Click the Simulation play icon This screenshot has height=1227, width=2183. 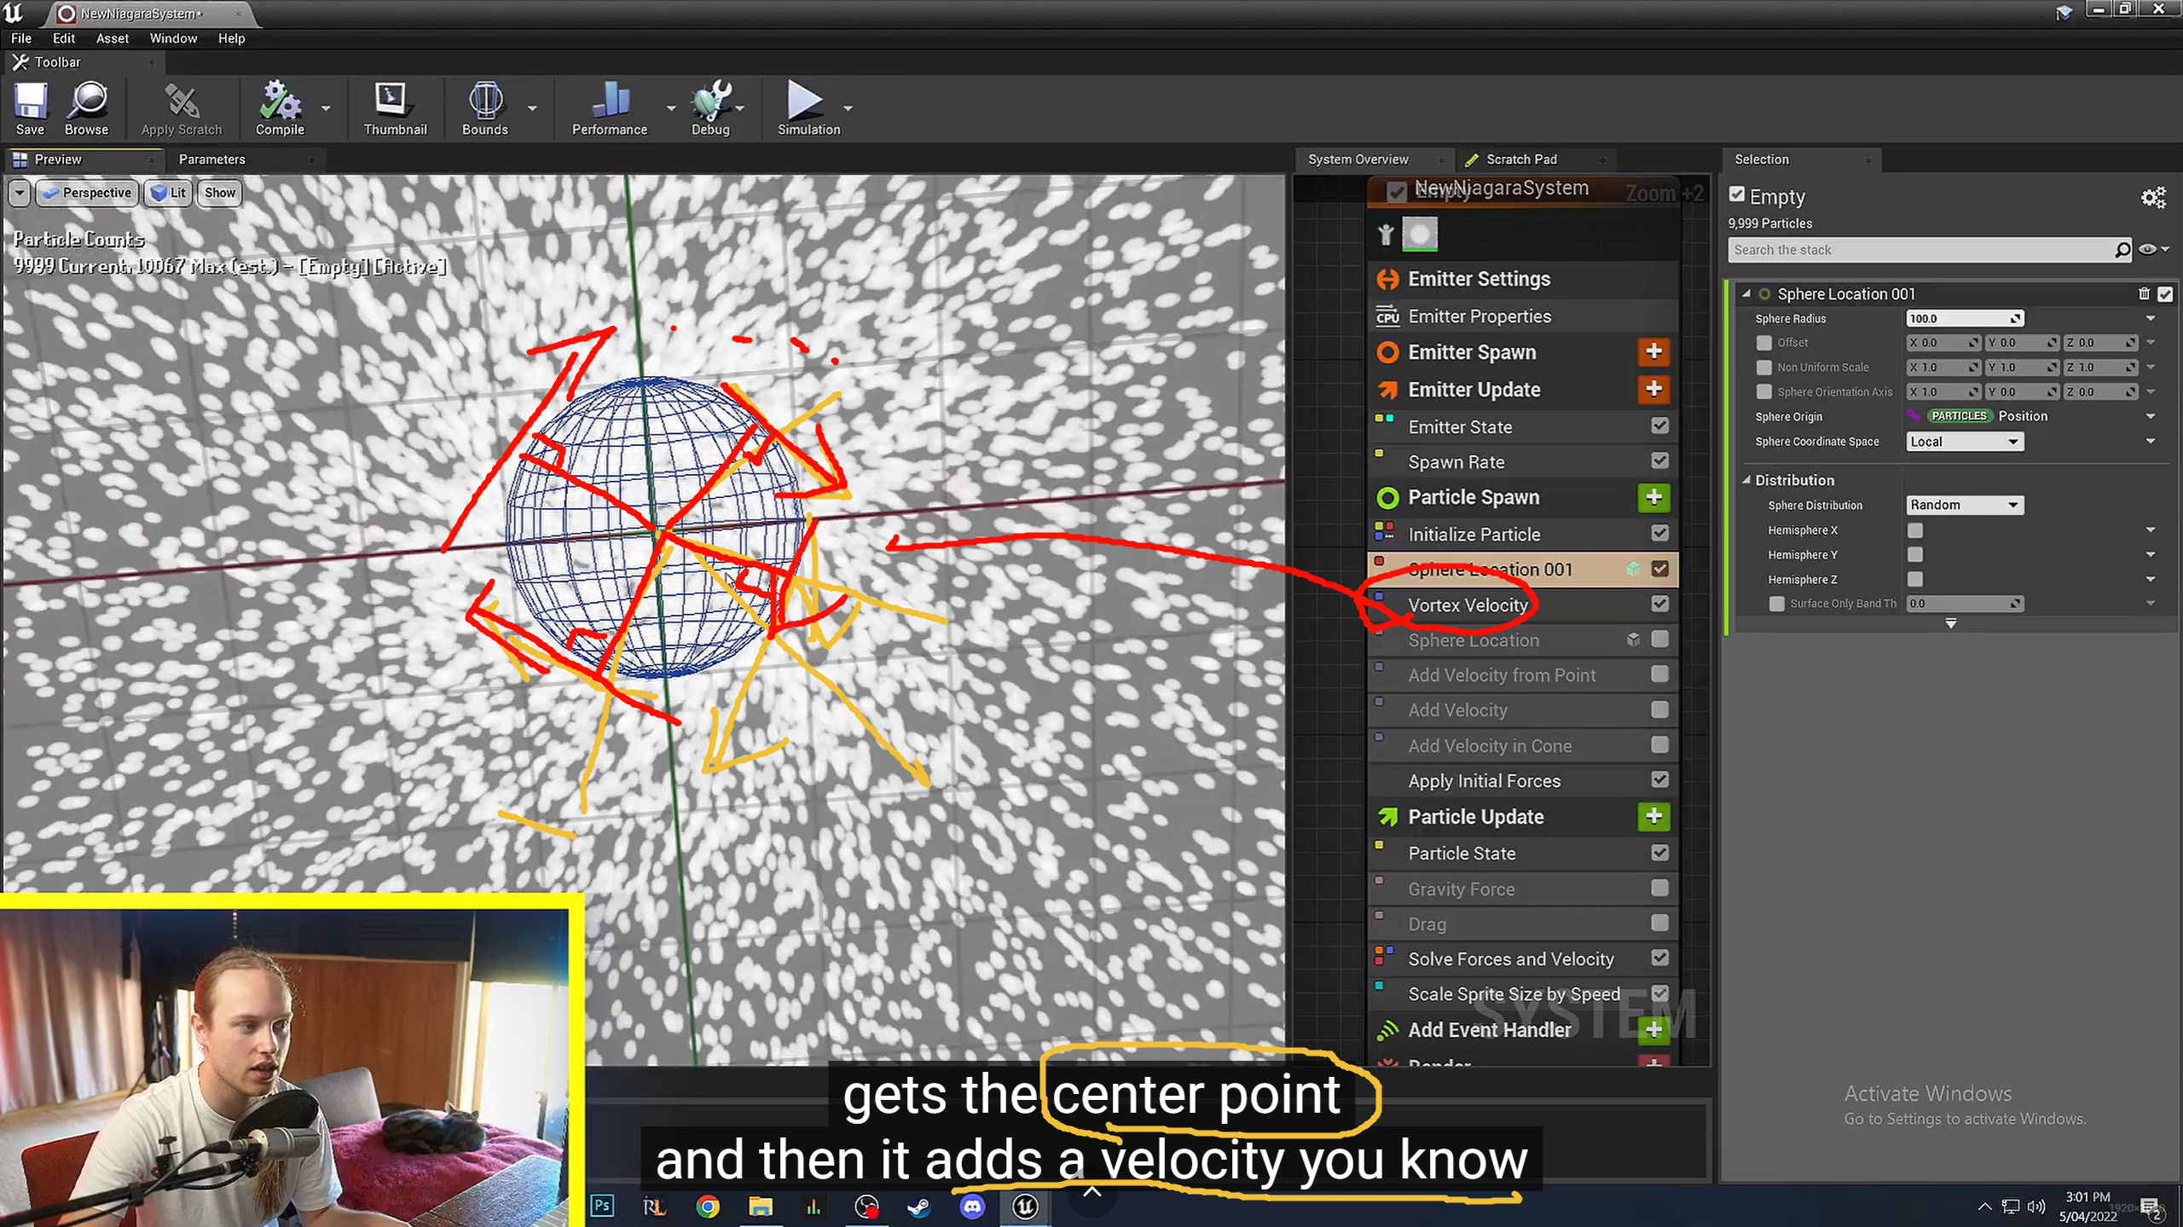pyautogui.click(x=803, y=101)
